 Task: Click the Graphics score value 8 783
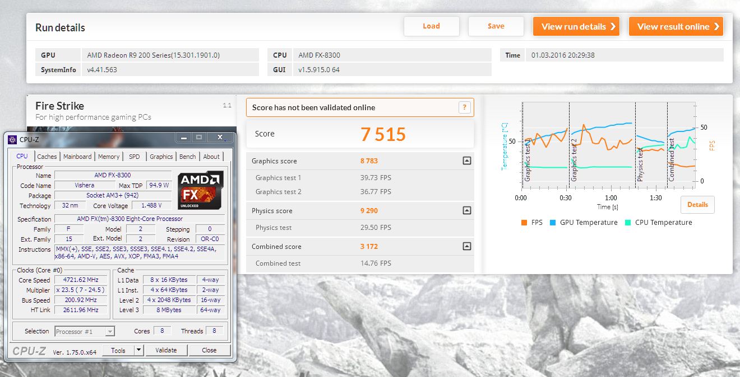point(369,161)
